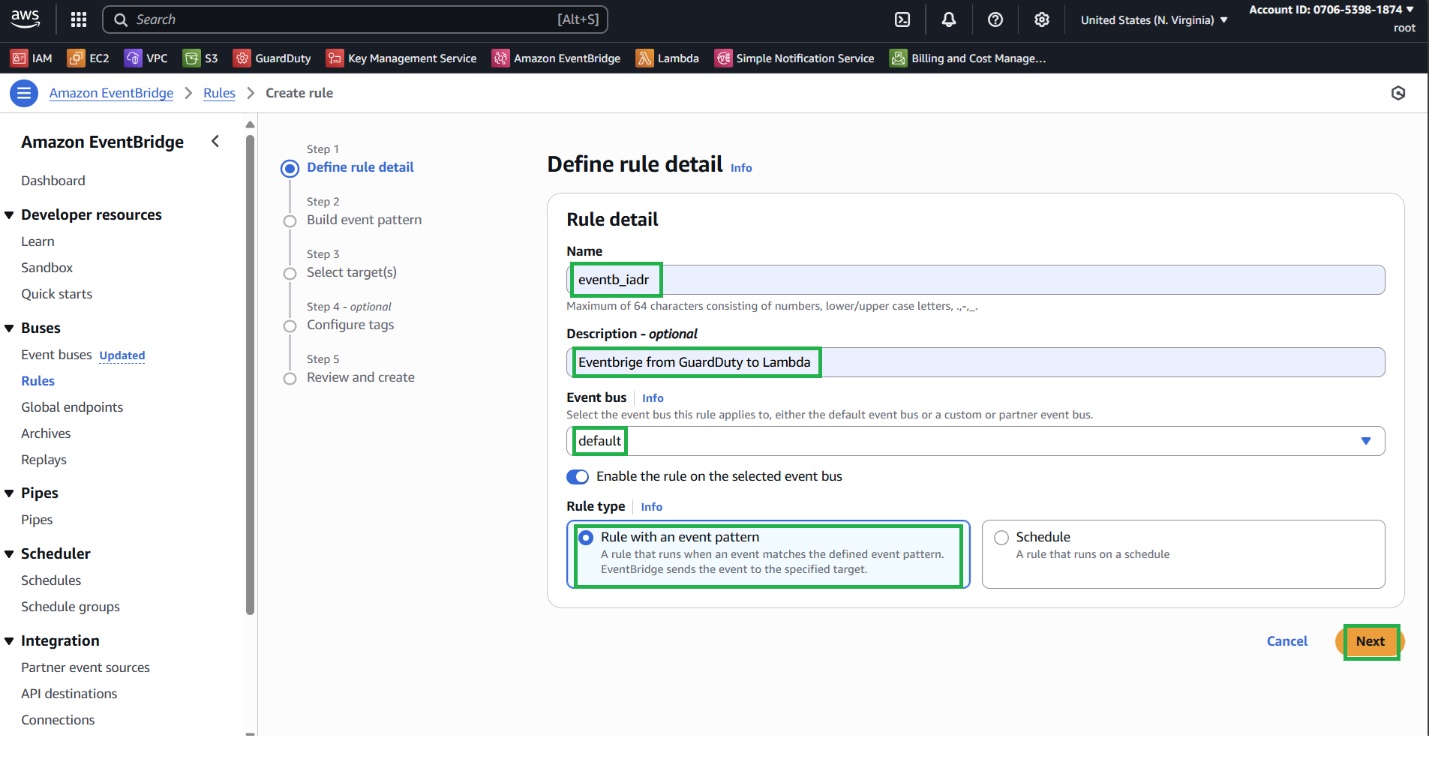1429x765 pixels.
Task: Open Learn in sidebar
Action: click(38, 241)
